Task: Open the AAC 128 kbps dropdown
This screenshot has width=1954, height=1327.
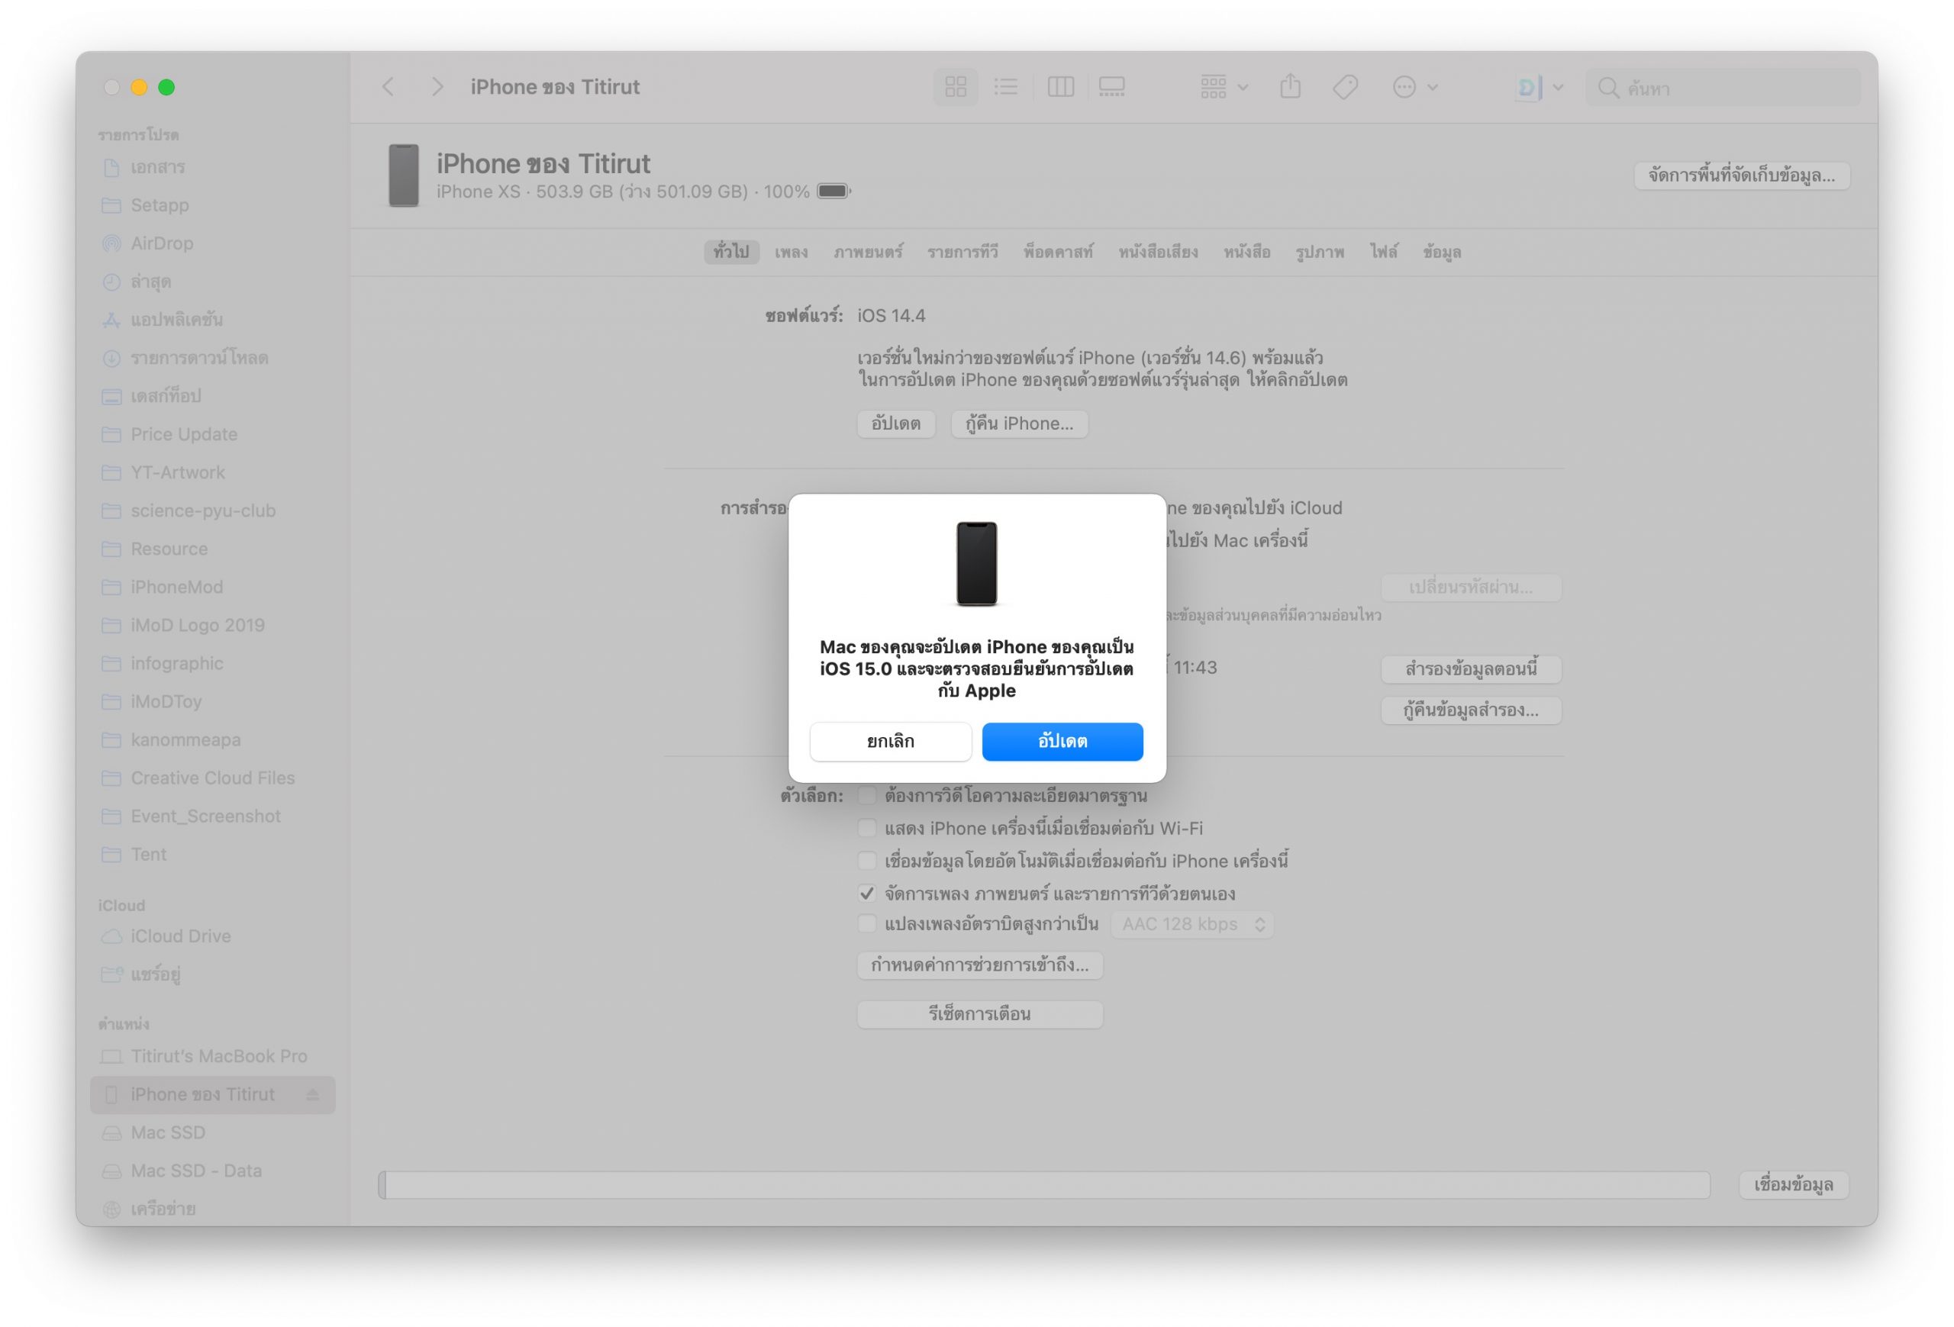Action: (1192, 923)
